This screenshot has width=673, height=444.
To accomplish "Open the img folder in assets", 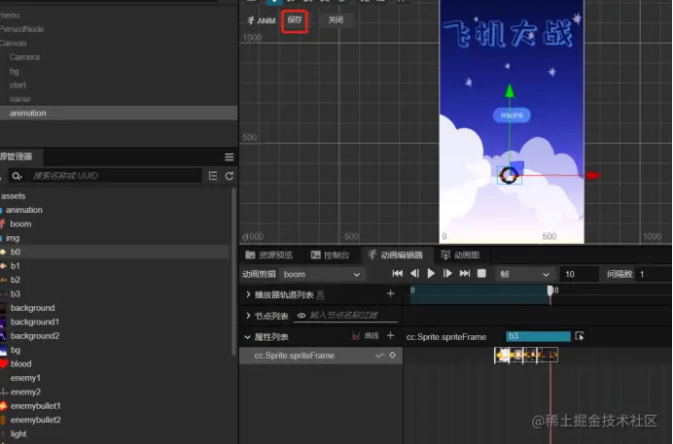I will pos(13,238).
